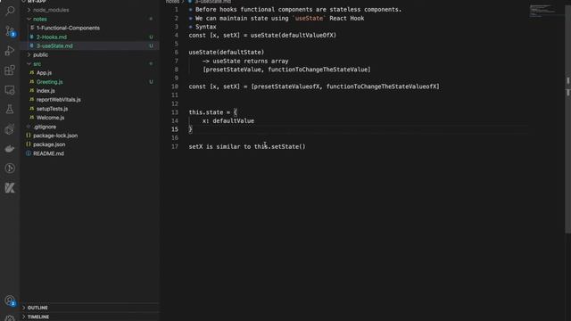Open the Extensions view icon
This screenshot has width=571, height=321.
click(x=10, y=70)
